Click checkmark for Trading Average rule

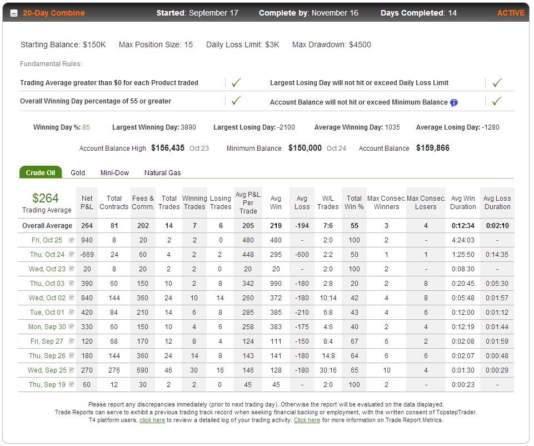[236, 82]
